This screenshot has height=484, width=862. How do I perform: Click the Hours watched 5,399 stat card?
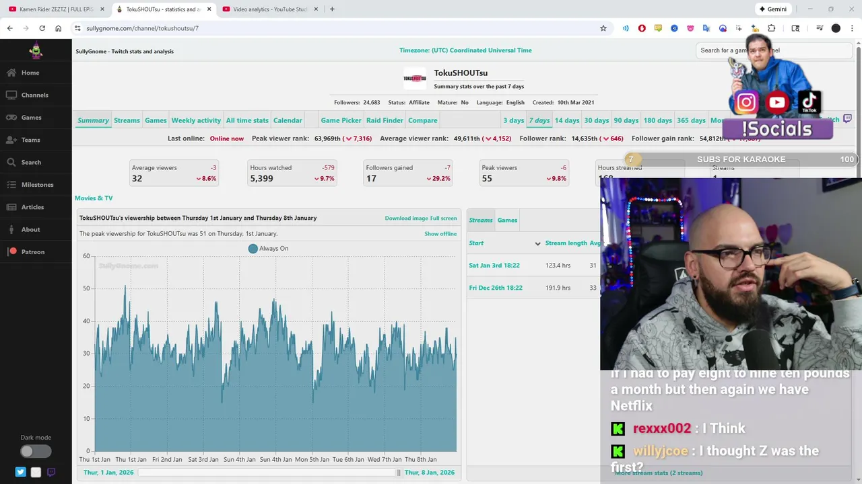click(292, 173)
